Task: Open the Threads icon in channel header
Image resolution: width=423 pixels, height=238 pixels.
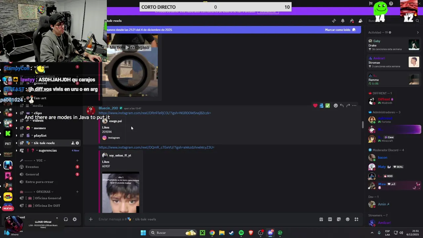Action: coord(334,20)
